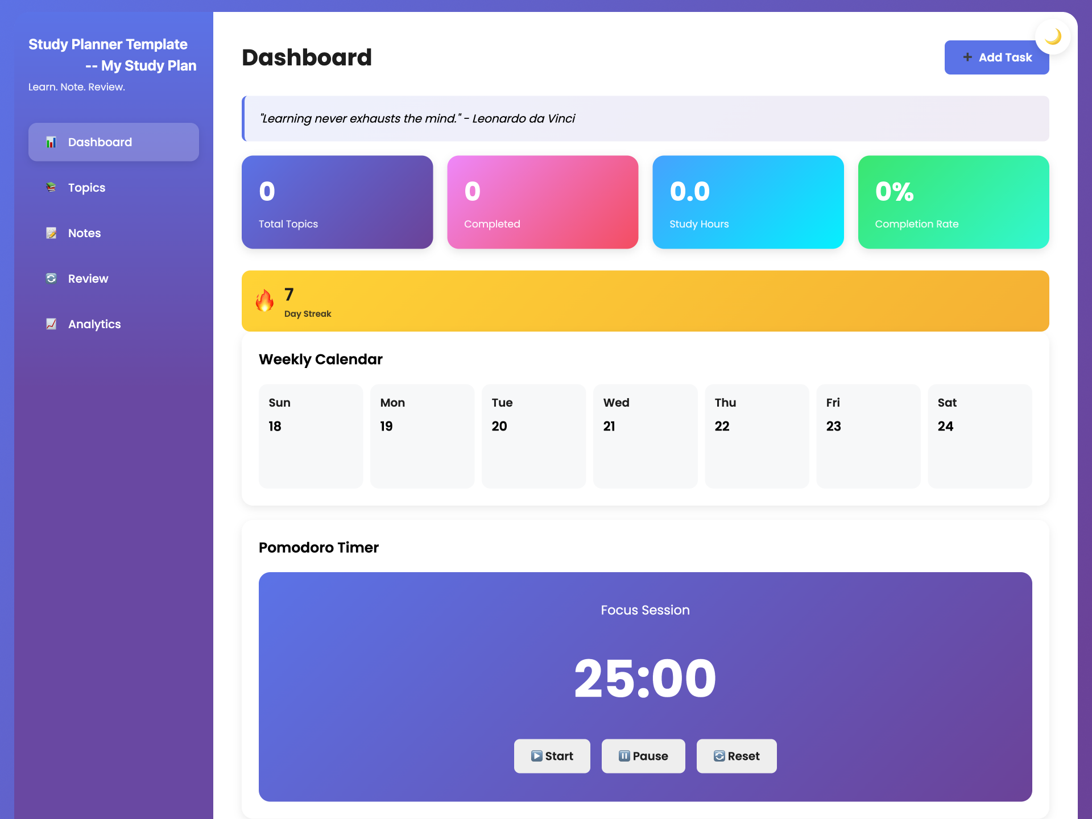Click the Review refresh icon
The width and height of the screenshot is (1092, 819).
click(x=51, y=279)
